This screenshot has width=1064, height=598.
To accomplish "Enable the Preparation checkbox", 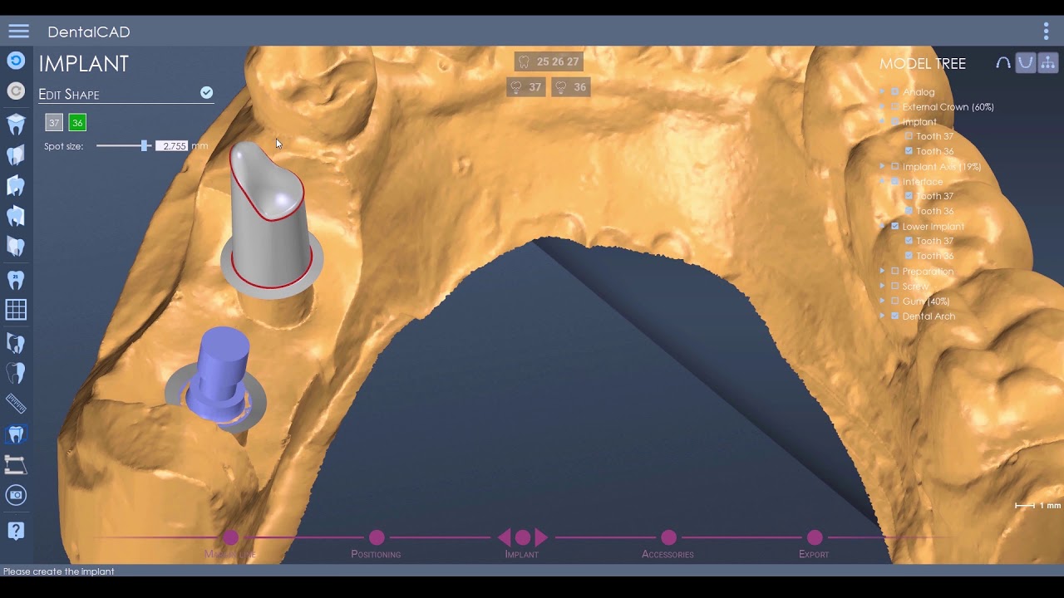I will tap(895, 272).
